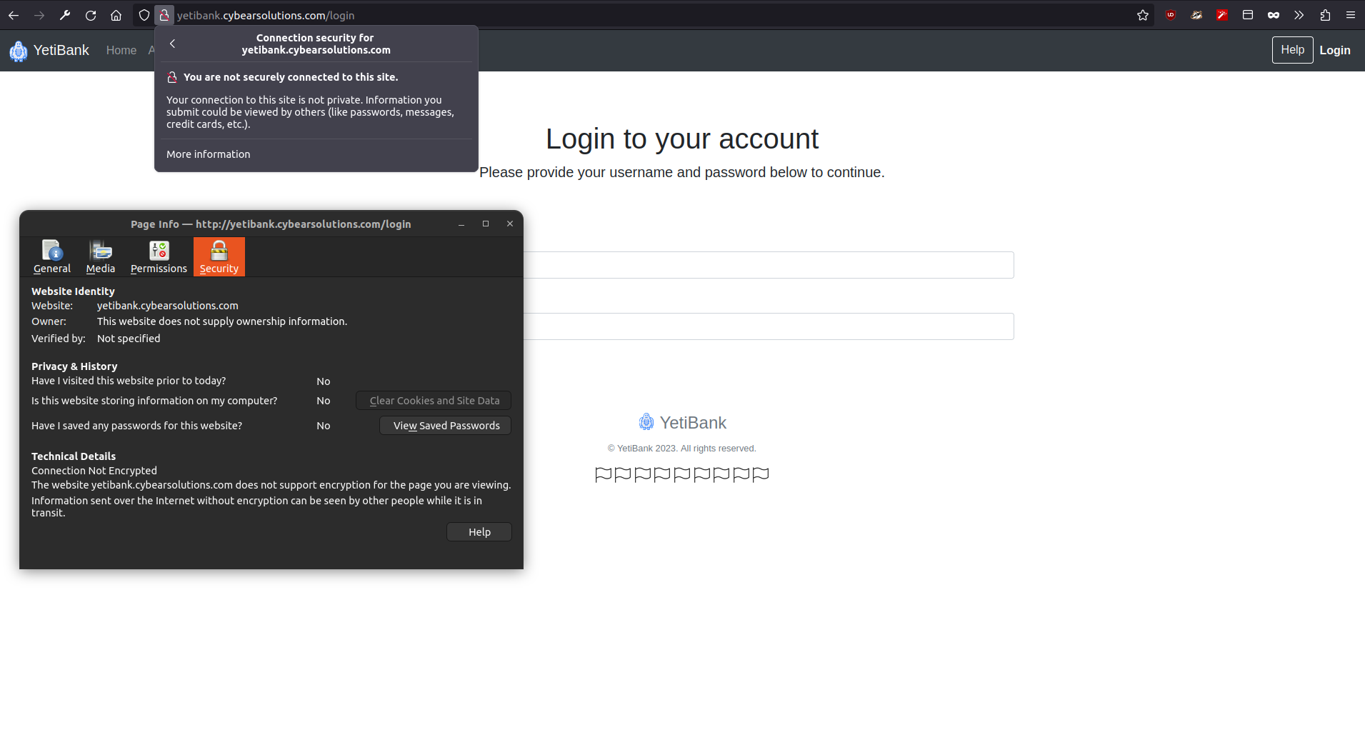
Task: Click the red magic wand extension icon
Action: (x=1222, y=15)
